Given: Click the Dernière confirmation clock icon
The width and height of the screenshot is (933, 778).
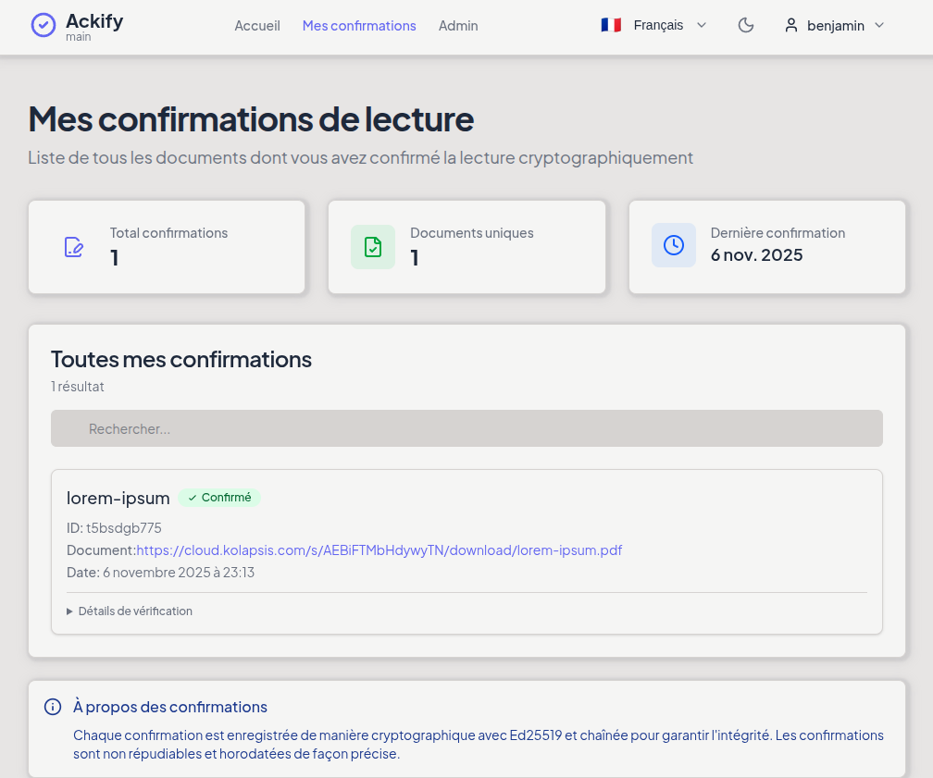Looking at the screenshot, I should coord(674,245).
